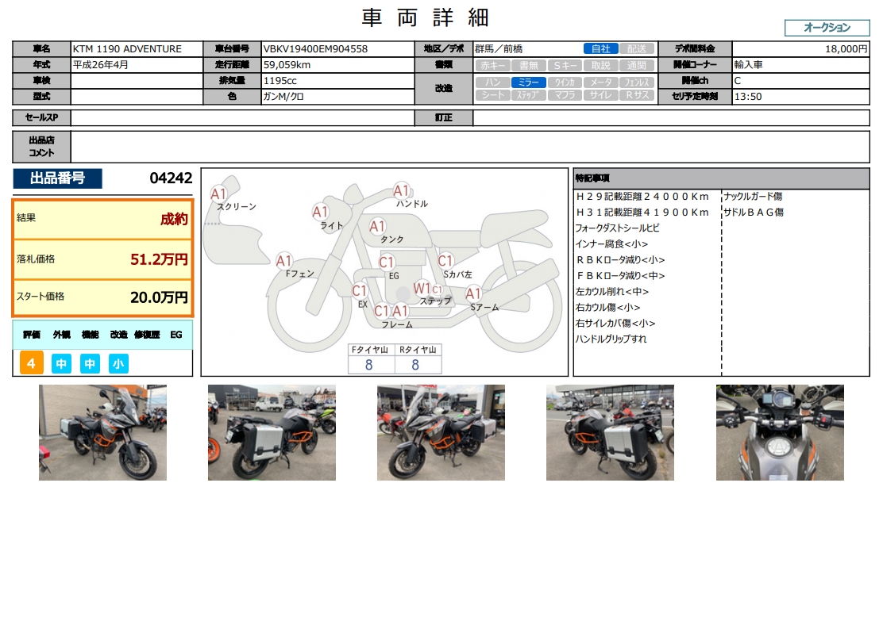The height and width of the screenshot is (617, 883).
Task: Click the empty セールスP field
Action: (243, 117)
